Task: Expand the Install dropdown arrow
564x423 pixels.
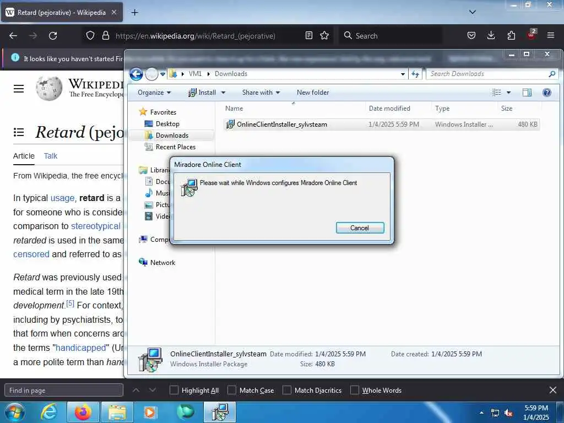Action: pyautogui.click(x=223, y=93)
